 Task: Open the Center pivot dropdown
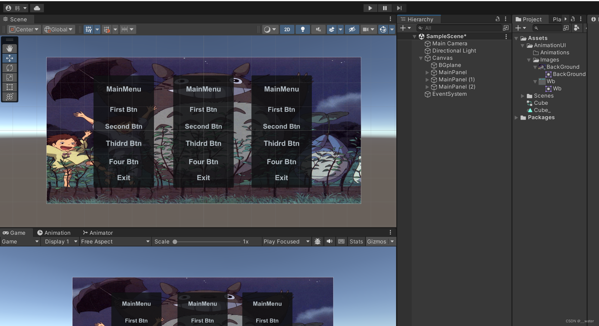point(24,29)
